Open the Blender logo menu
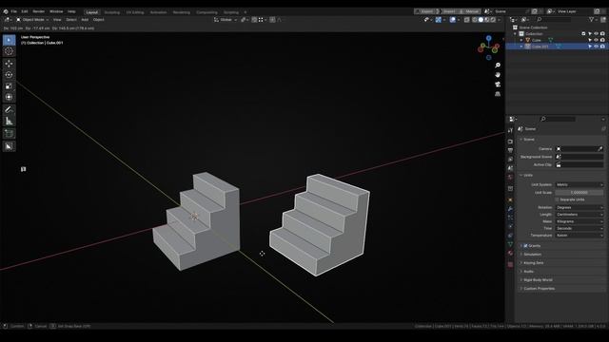The height and width of the screenshot is (342, 609). [x=6, y=11]
